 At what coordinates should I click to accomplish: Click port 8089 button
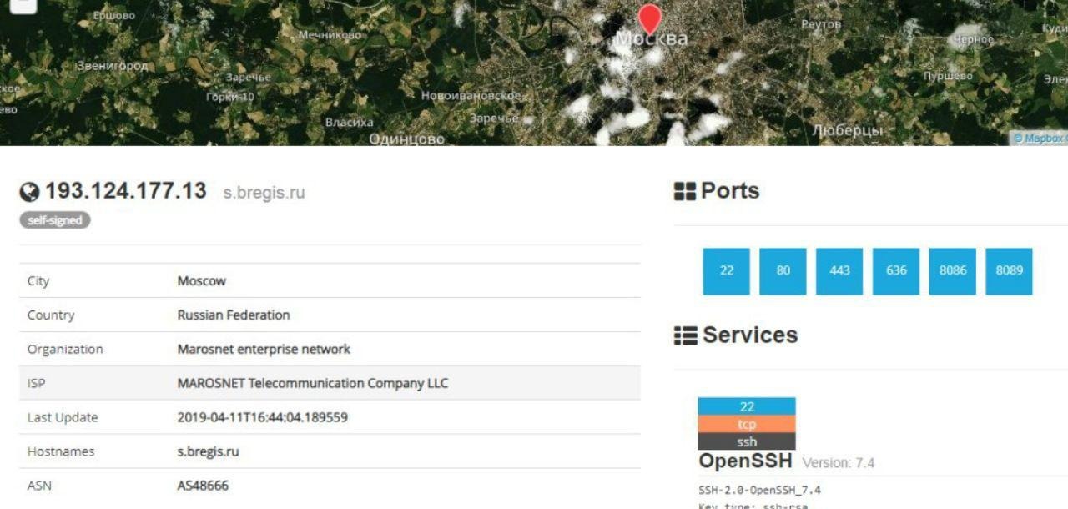[1009, 271]
